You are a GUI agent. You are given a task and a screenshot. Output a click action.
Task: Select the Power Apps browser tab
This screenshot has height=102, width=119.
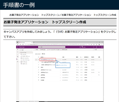(x=26, y=42)
